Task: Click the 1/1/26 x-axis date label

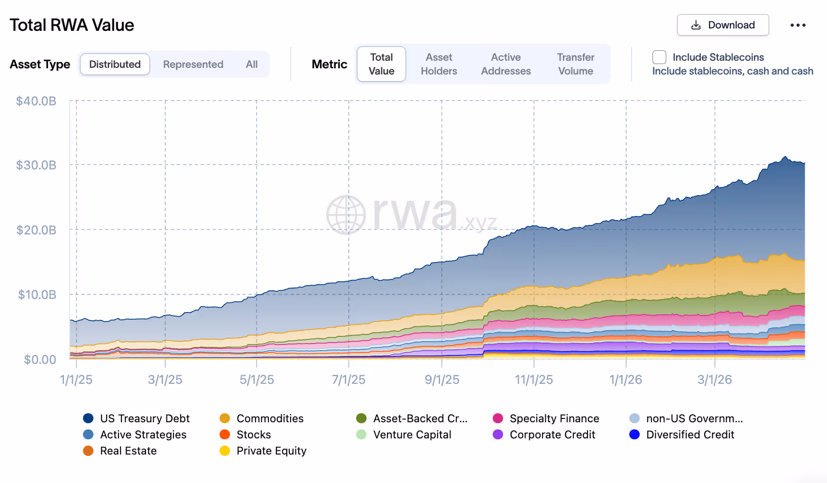Action: (625, 380)
